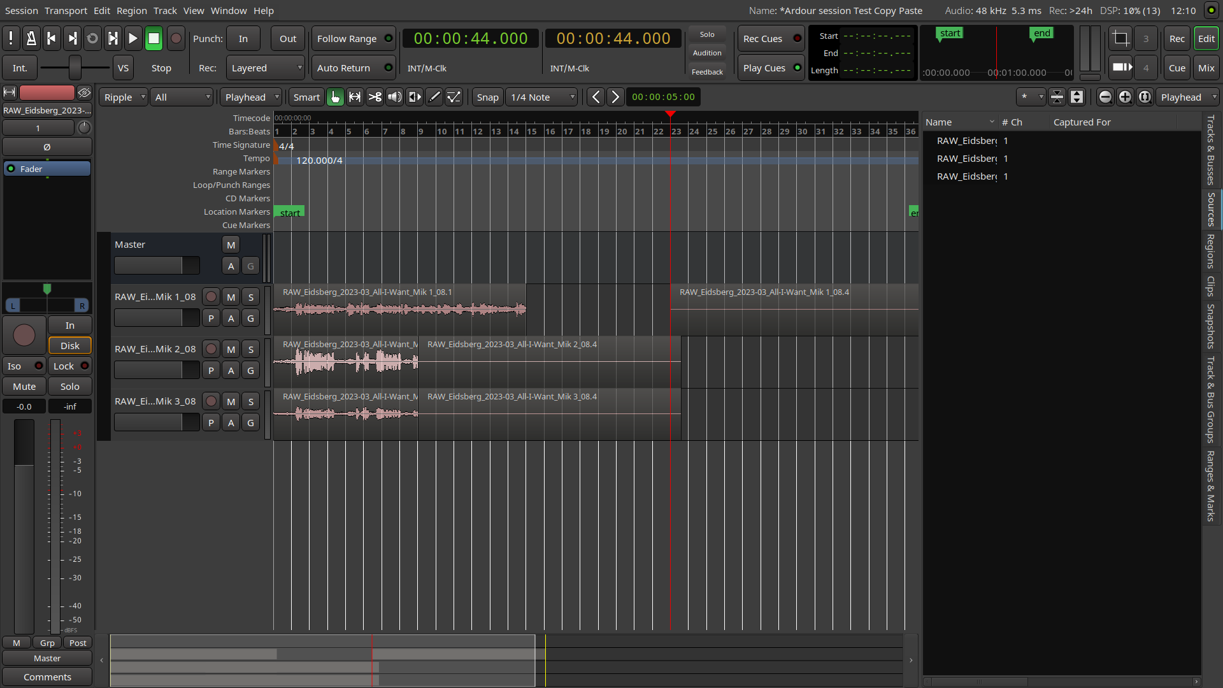1223x688 pixels.
Task: Switch to the Regions side tab
Action: [1210, 251]
